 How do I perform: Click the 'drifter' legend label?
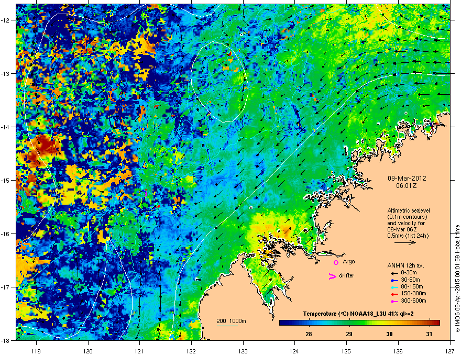(347, 275)
